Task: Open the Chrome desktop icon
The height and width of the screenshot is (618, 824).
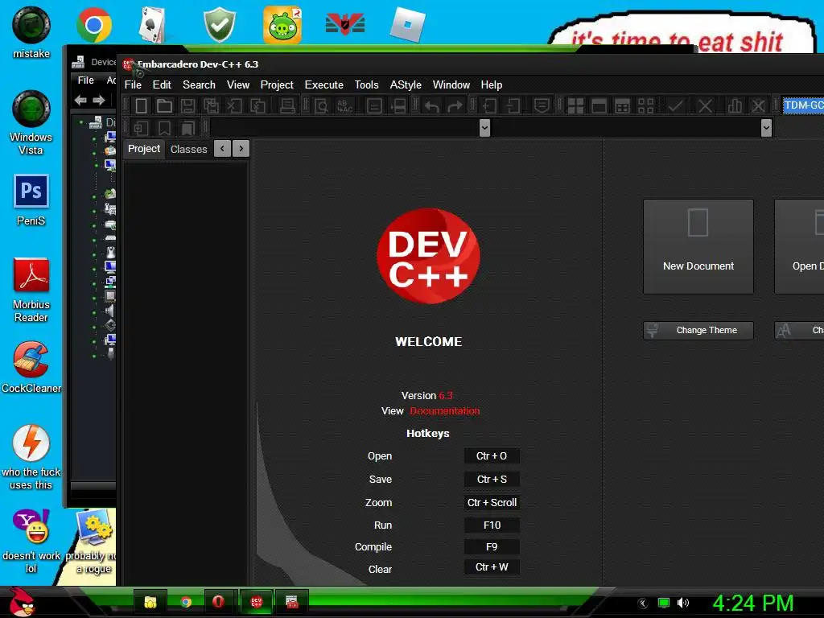Action: coord(94,25)
